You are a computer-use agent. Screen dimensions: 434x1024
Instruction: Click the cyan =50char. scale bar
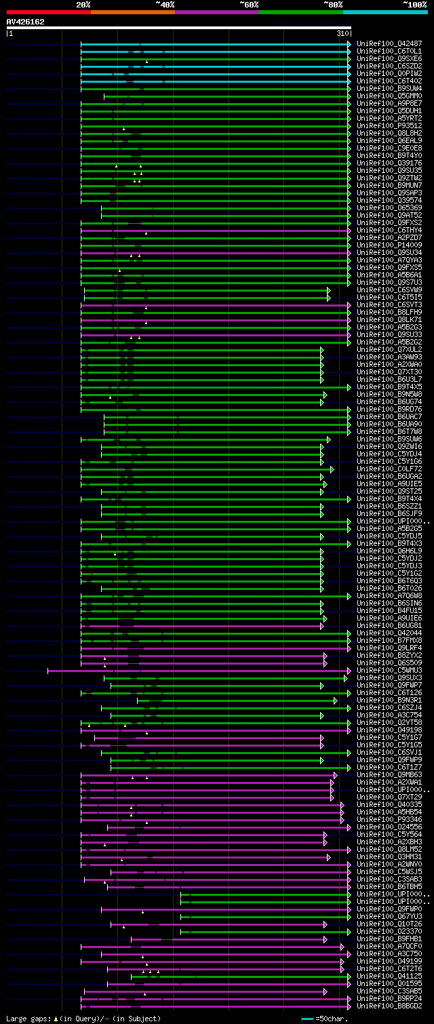tap(309, 1019)
